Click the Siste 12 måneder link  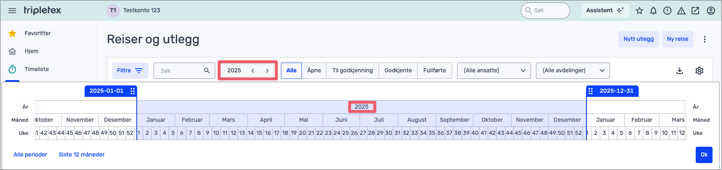tap(81, 154)
